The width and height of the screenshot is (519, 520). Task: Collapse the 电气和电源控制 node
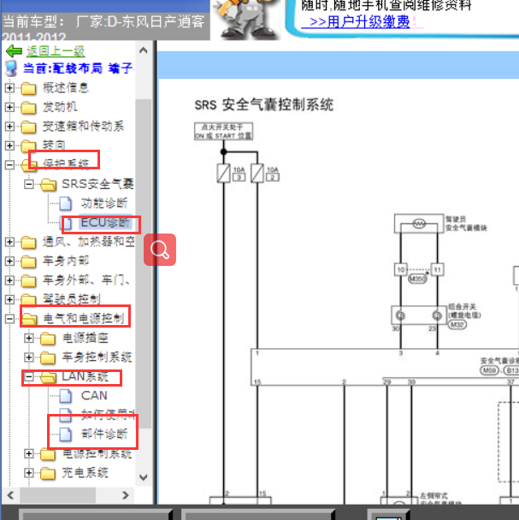tap(9, 319)
